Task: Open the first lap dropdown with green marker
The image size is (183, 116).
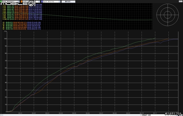Action: (11, 1)
